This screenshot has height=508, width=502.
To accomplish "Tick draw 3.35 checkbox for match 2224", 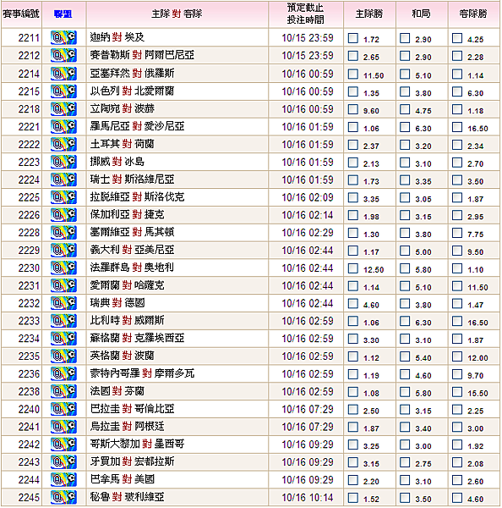I will [x=405, y=180].
